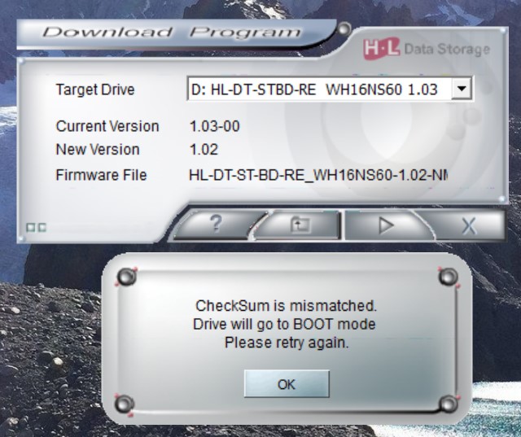This screenshot has height=437, width=521.
Task: Click the "1.03-00" current version value
Action: click(x=214, y=126)
